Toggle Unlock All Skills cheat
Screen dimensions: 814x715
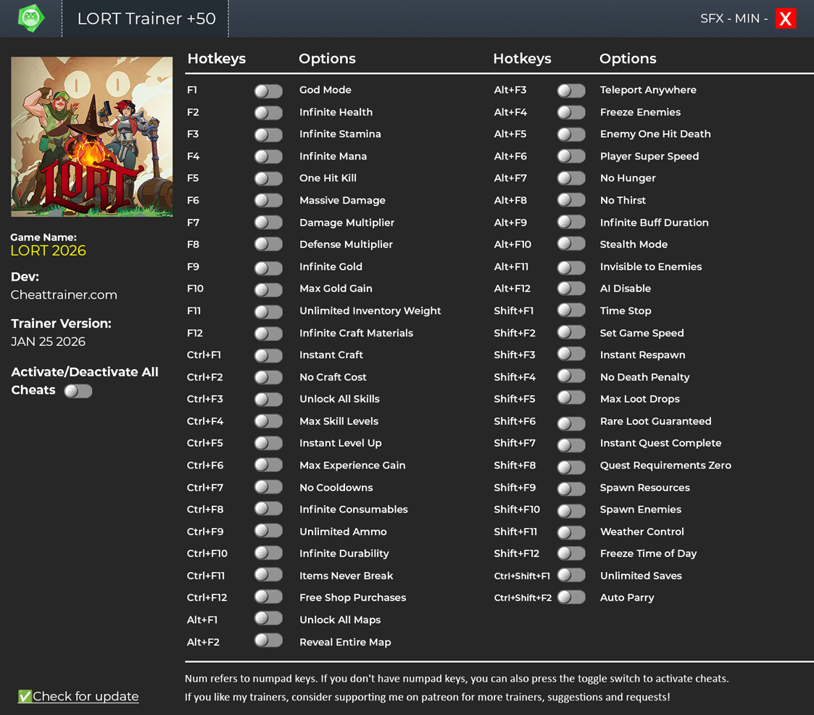click(268, 400)
